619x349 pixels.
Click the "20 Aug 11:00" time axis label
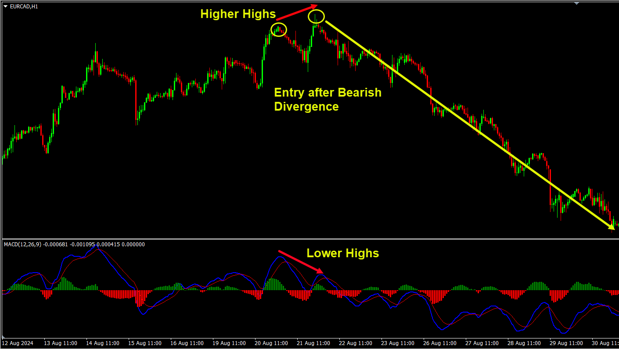(271, 343)
